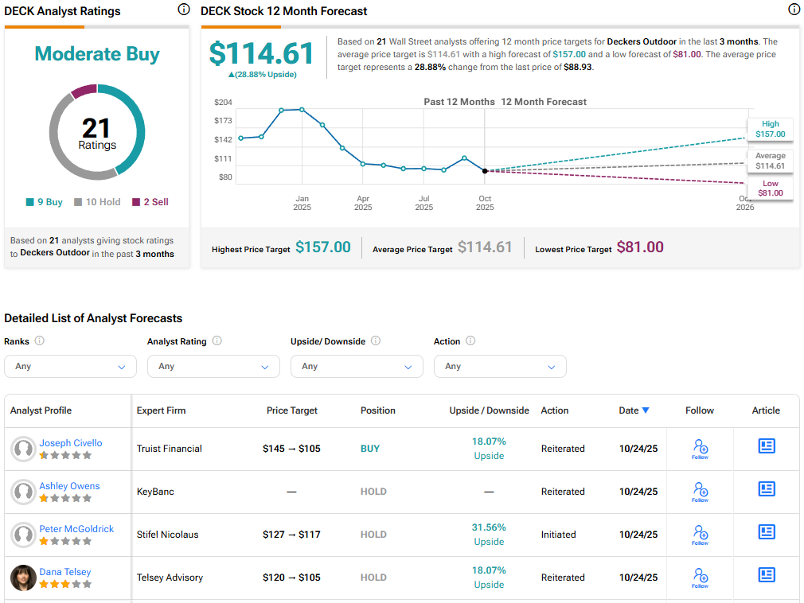Click info icon beside DECK Analyst Ratings

[184, 10]
